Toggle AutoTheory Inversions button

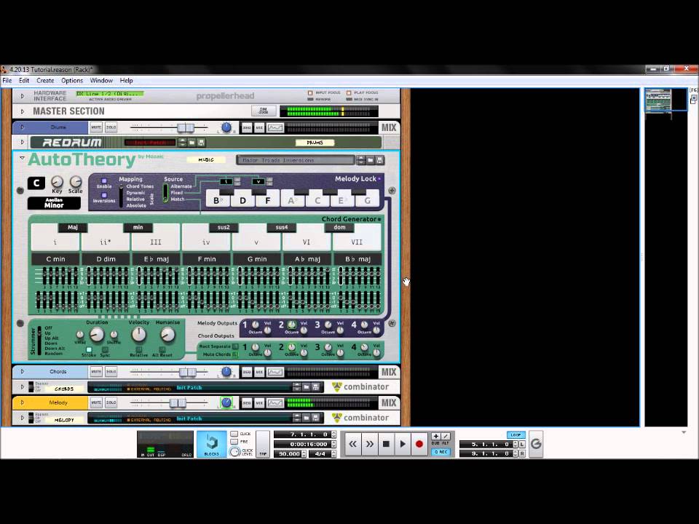[104, 195]
